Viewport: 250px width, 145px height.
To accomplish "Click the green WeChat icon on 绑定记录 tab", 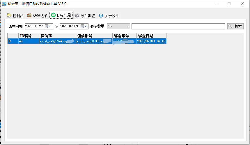I will point(53,15).
